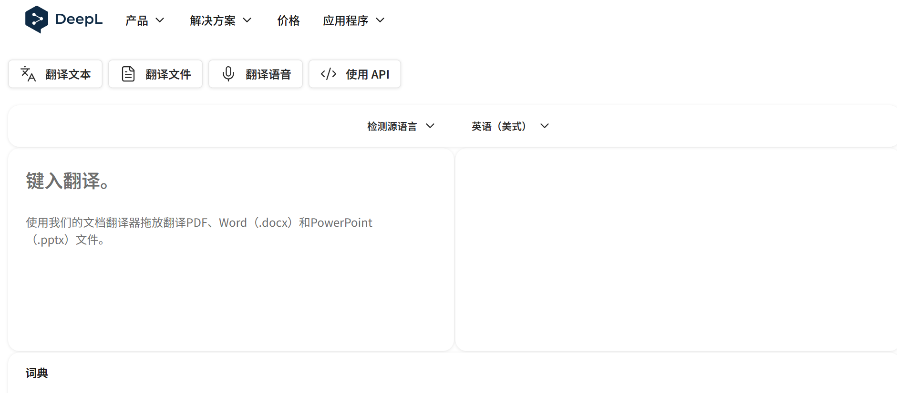
Task: Click the chevron beside 英语（美式）
Action: [545, 126]
